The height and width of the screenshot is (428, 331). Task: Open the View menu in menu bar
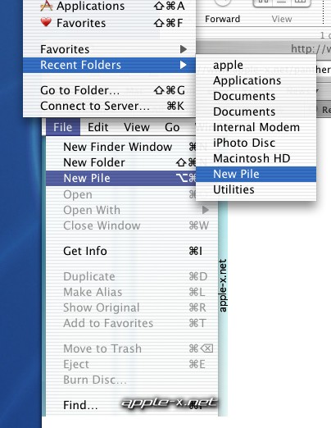(x=137, y=127)
